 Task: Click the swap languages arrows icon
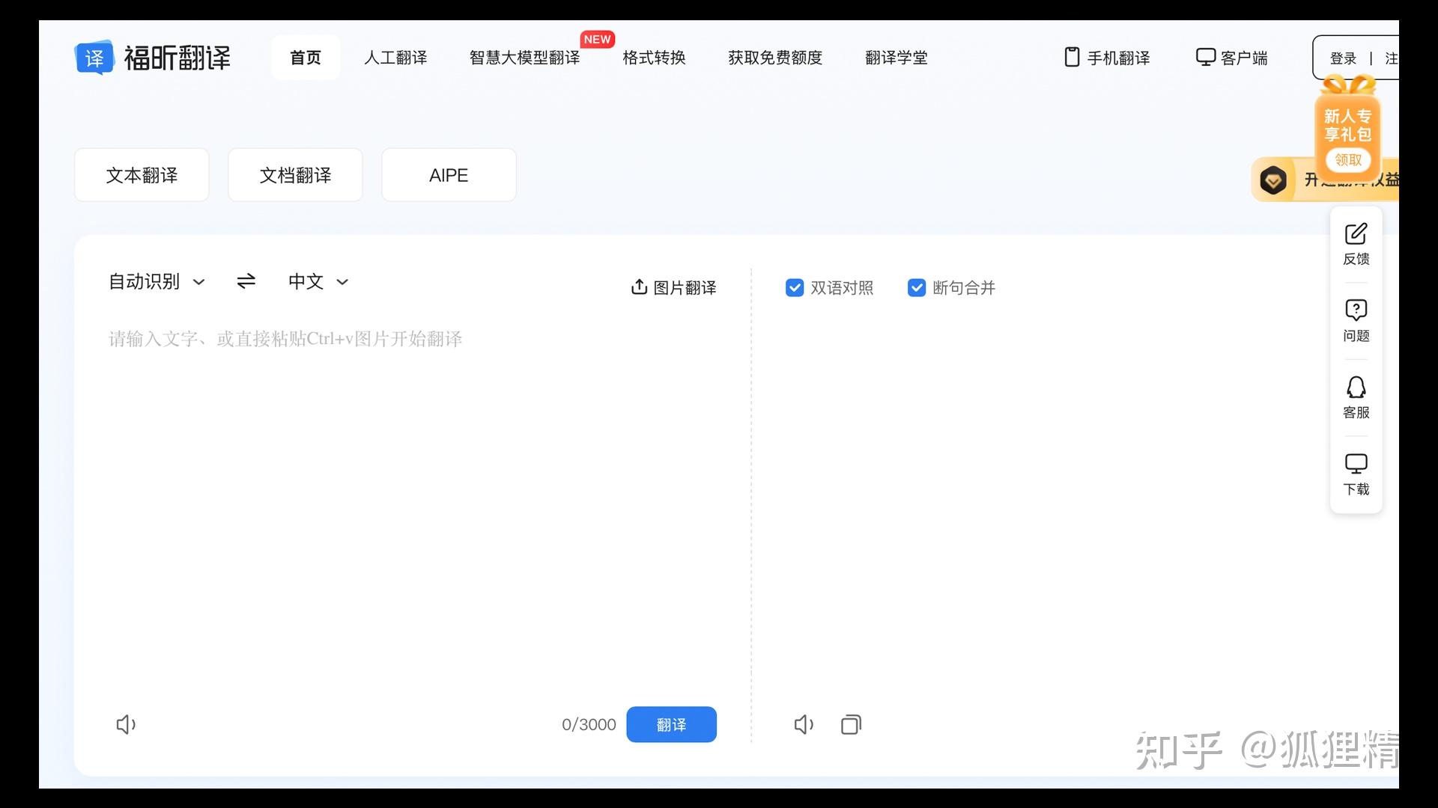coord(246,281)
